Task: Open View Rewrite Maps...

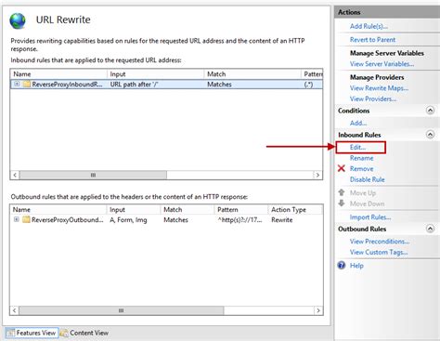Action: point(379,88)
